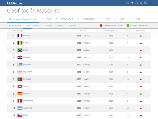158x119 pixels.
Task: Select positions 51-100 range
Action: pos(37,25)
